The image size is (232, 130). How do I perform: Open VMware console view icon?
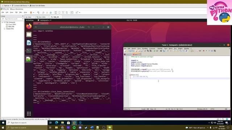[x=72, y=13]
